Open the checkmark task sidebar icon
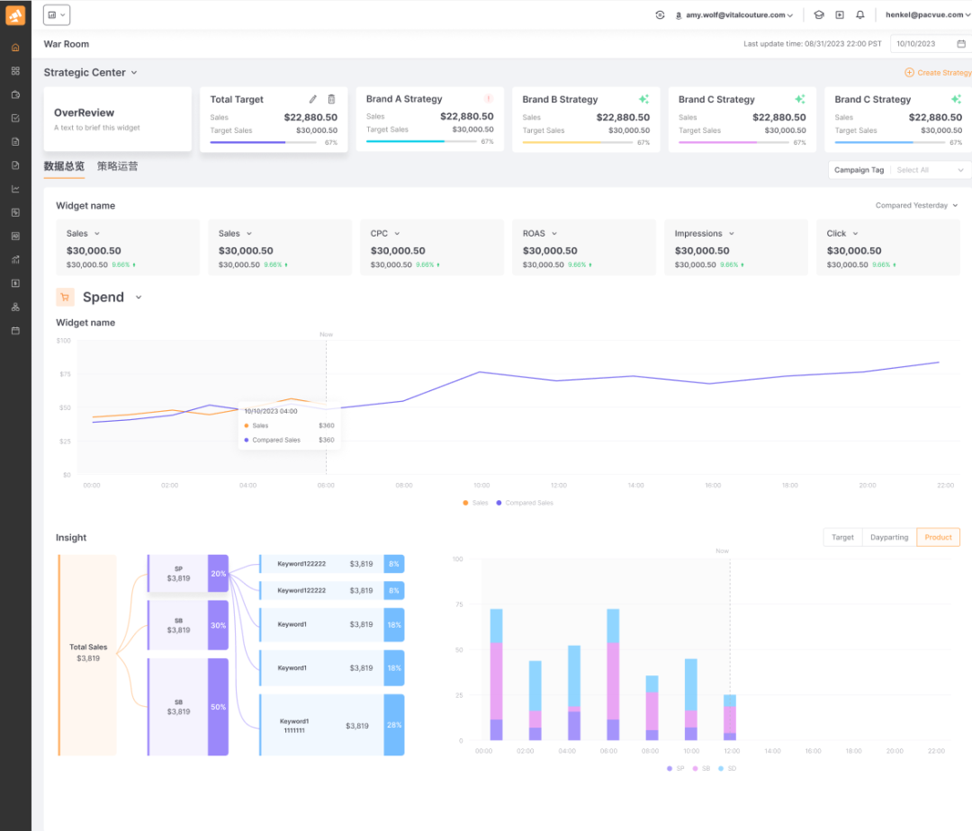972x831 pixels. (15, 119)
